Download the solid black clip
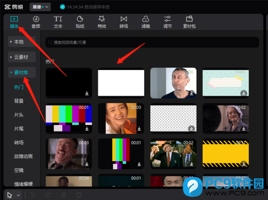 click(x=87, y=93)
